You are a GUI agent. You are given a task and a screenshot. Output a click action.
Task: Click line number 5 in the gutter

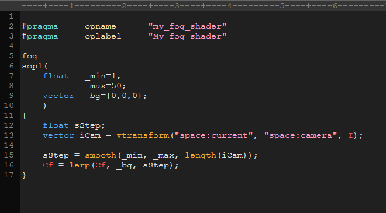tap(11, 56)
